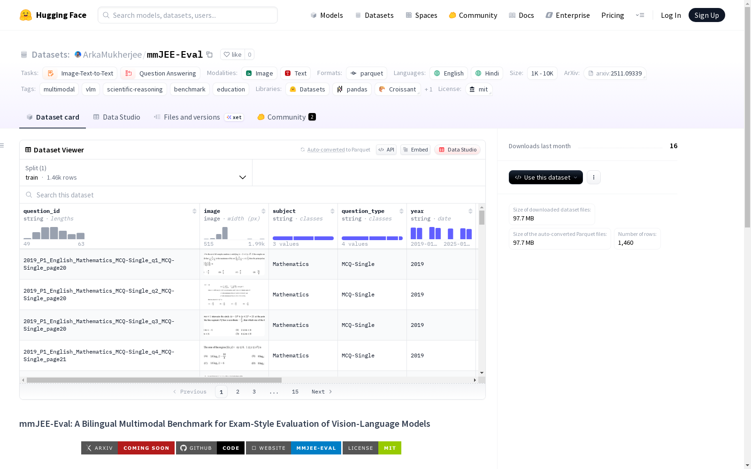Open the Enterprise page
The width and height of the screenshot is (751, 469).
point(568,15)
